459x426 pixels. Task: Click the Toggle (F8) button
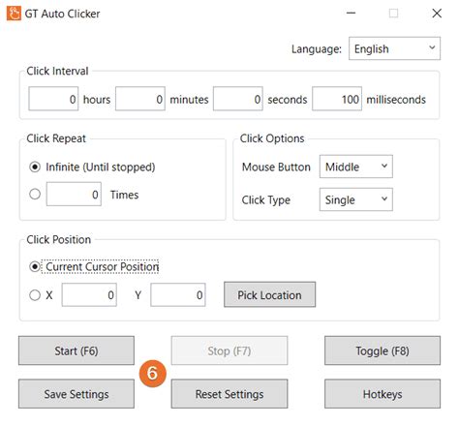pyautogui.click(x=382, y=350)
